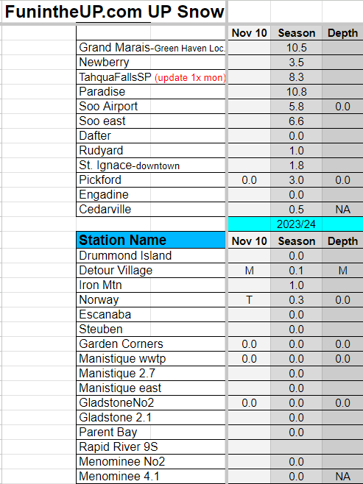Select the Soo east station cell
The image size is (363, 484).
pos(151,121)
